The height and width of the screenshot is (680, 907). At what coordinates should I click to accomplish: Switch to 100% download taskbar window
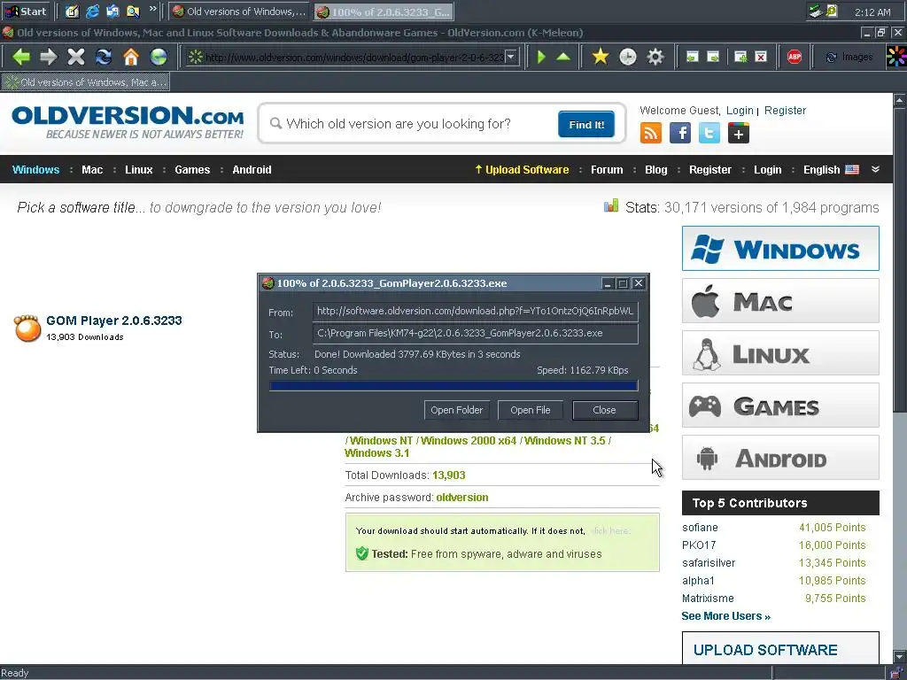pos(384,12)
